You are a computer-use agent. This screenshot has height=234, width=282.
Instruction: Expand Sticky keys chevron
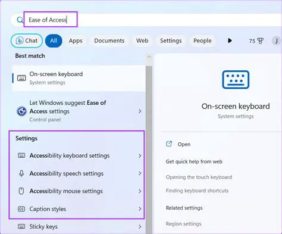140,226
